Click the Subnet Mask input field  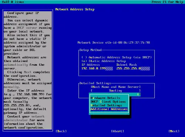[x=133, y=68]
